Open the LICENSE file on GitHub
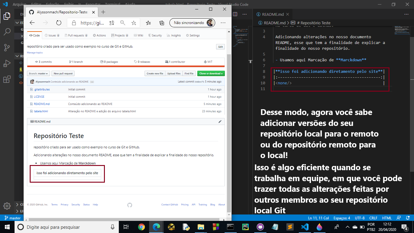The height and width of the screenshot is (233, 414). (x=39, y=97)
